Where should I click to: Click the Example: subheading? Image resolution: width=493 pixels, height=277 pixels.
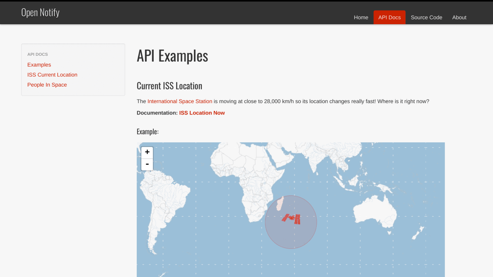(x=147, y=132)
